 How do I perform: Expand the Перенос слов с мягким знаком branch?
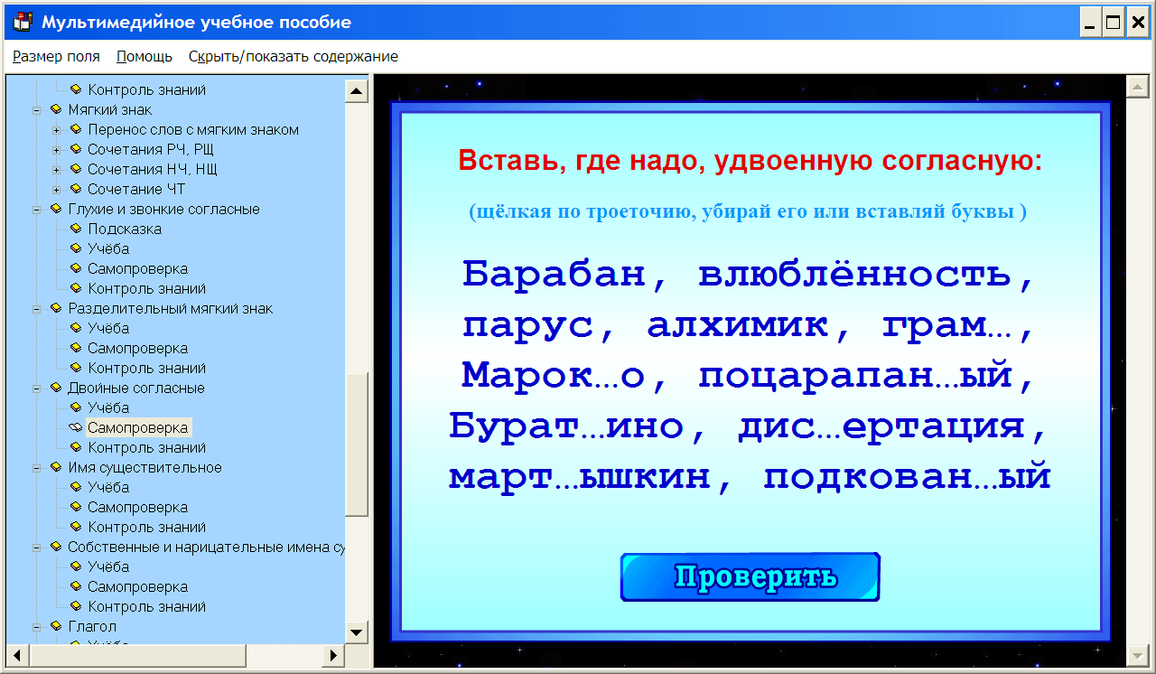[x=57, y=129]
